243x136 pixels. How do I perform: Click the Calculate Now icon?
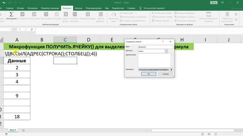click(236, 14)
